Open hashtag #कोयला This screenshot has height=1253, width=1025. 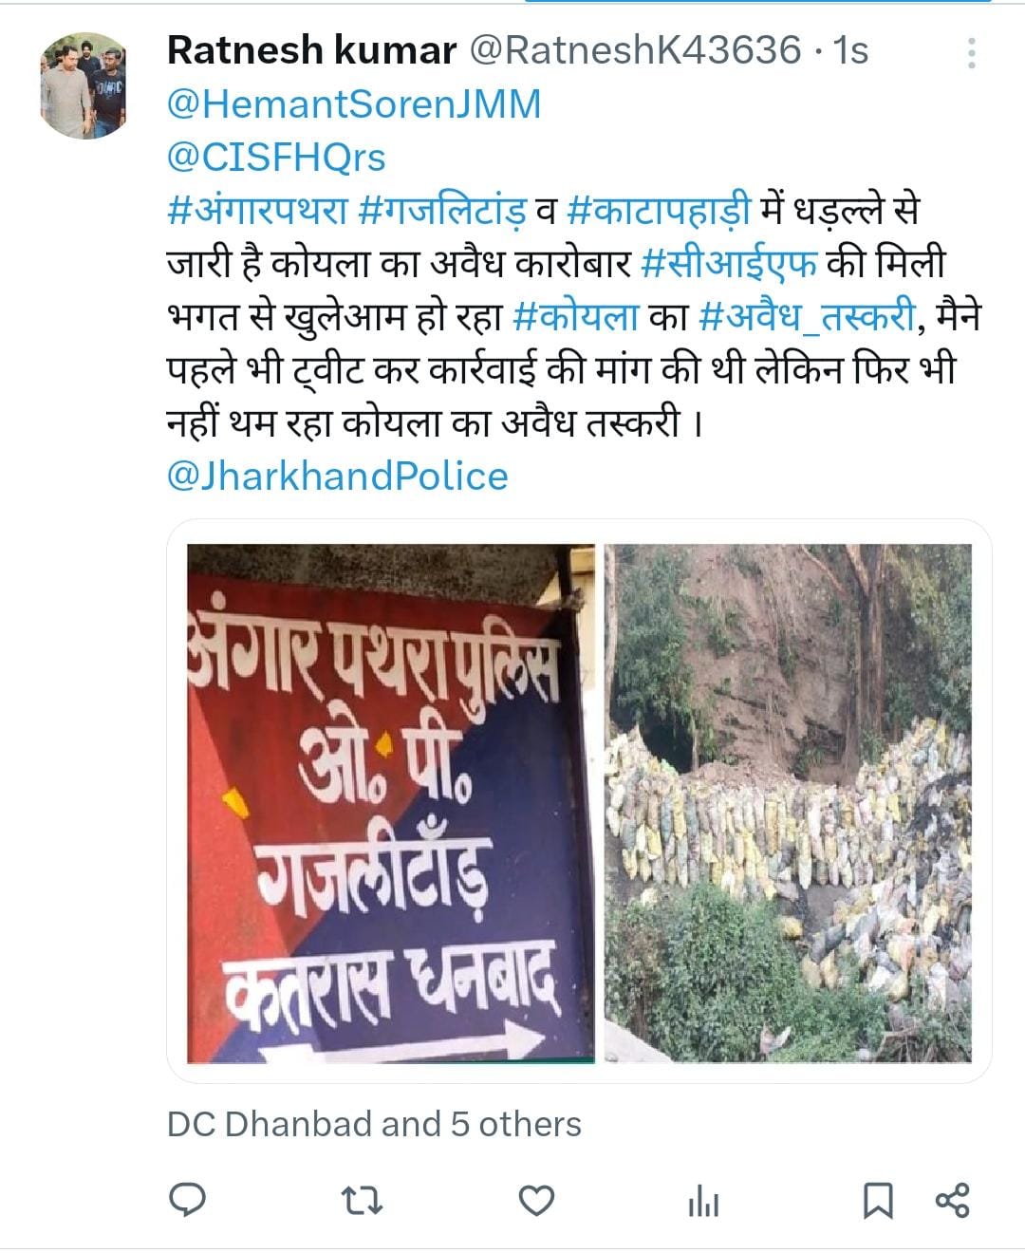point(575,316)
